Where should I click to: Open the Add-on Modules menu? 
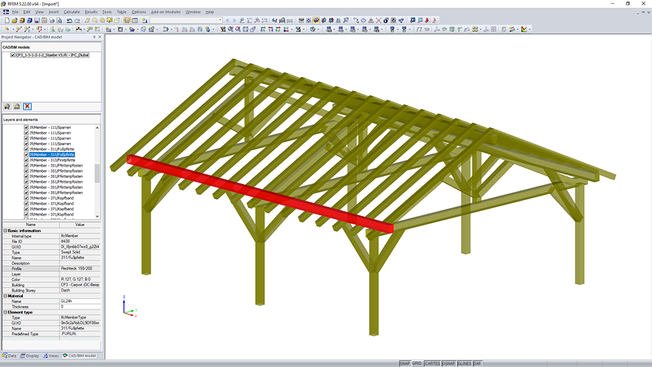click(x=166, y=12)
